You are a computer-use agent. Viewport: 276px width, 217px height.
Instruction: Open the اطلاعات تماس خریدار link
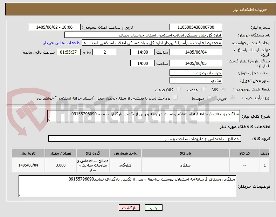pyautogui.click(x=62, y=43)
